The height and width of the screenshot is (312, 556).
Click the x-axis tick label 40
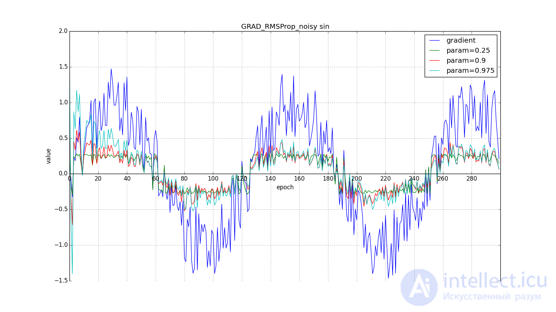tap(127, 179)
